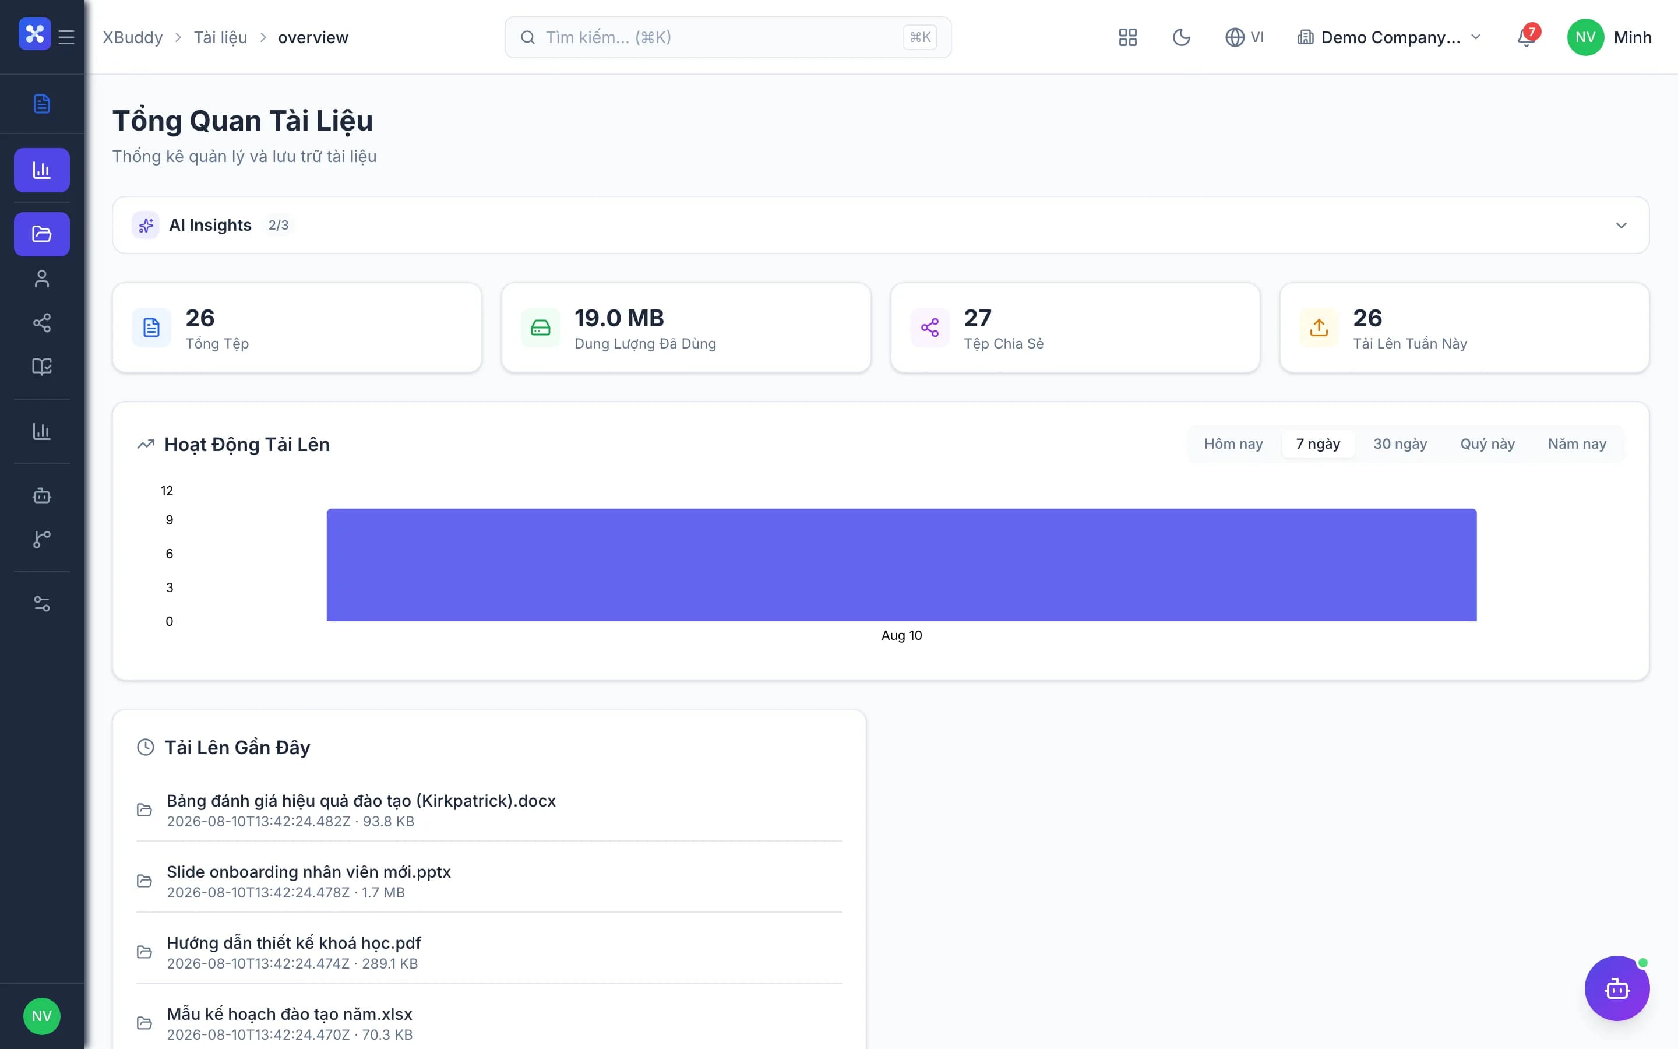The height and width of the screenshot is (1049, 1678).
Task: Click the NV avatar at sidebar bottom
Action: (41, 1016)
